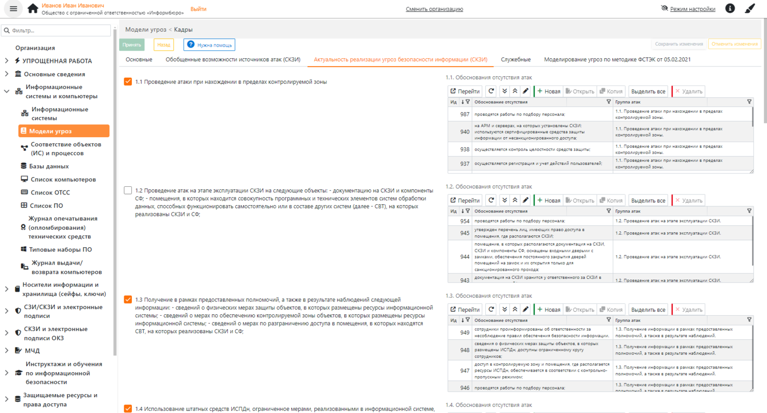
Task: Click 'Выйти' logout link
Action: 198,9
